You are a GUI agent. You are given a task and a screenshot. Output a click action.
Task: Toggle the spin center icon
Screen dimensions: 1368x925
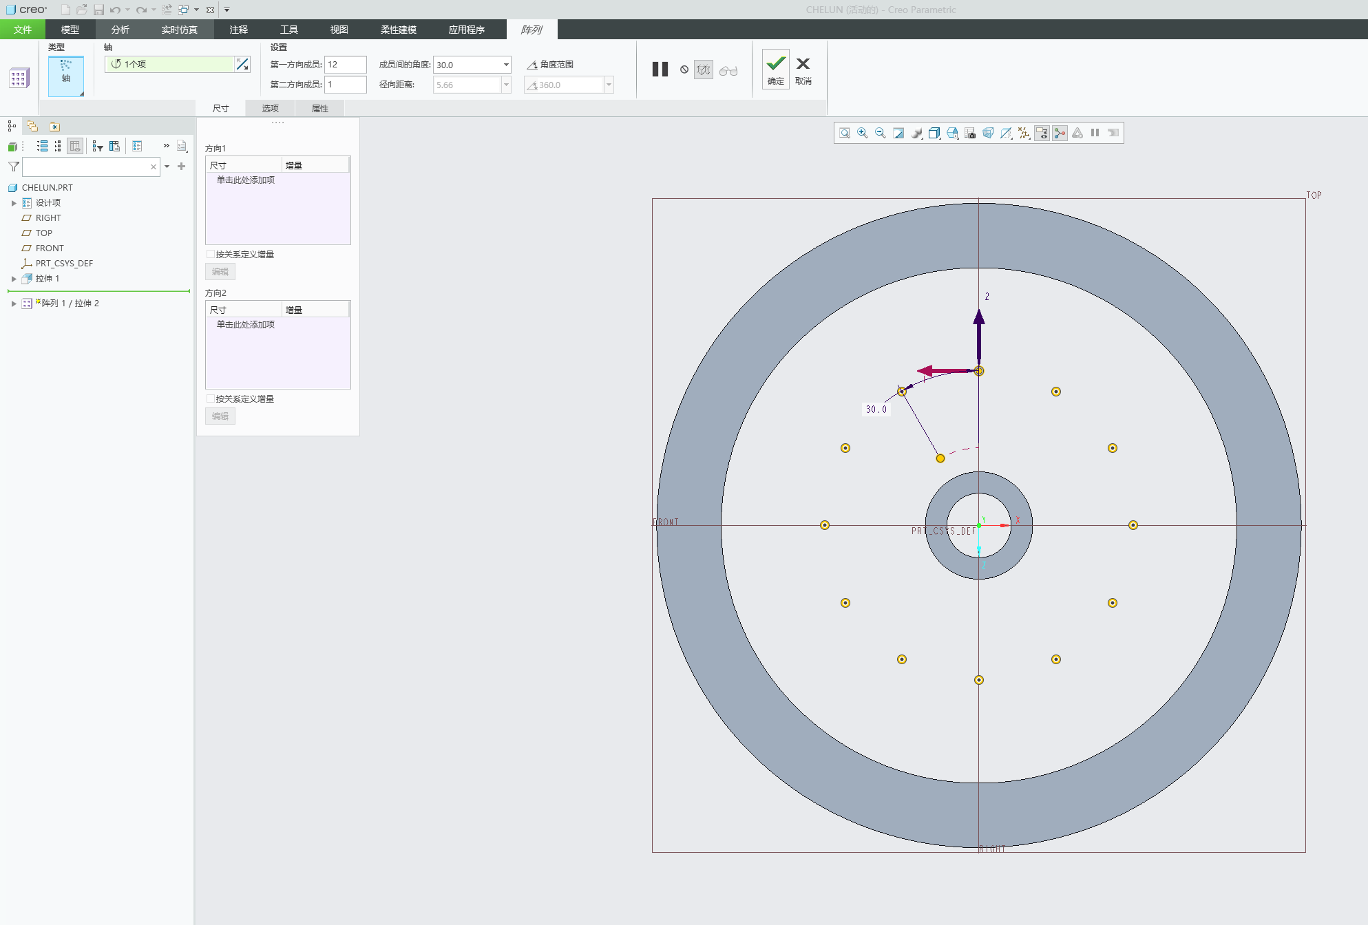coord(1060,133)
